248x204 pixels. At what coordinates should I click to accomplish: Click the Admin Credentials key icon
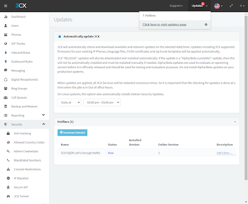coord(8,151)
